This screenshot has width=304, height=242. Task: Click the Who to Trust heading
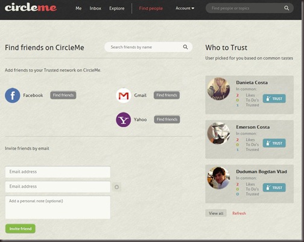(x=226, y=48)
